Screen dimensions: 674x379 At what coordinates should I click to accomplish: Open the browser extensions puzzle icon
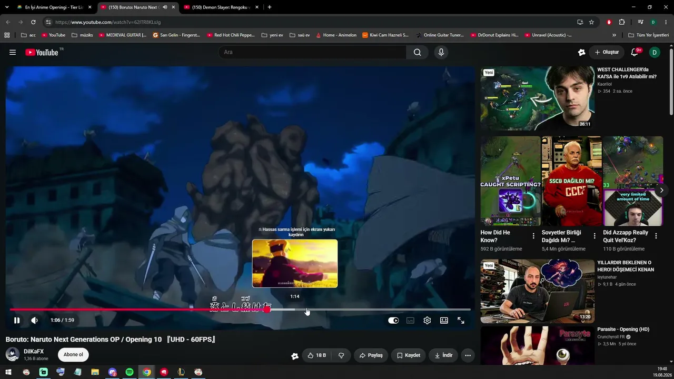(622, 22)
